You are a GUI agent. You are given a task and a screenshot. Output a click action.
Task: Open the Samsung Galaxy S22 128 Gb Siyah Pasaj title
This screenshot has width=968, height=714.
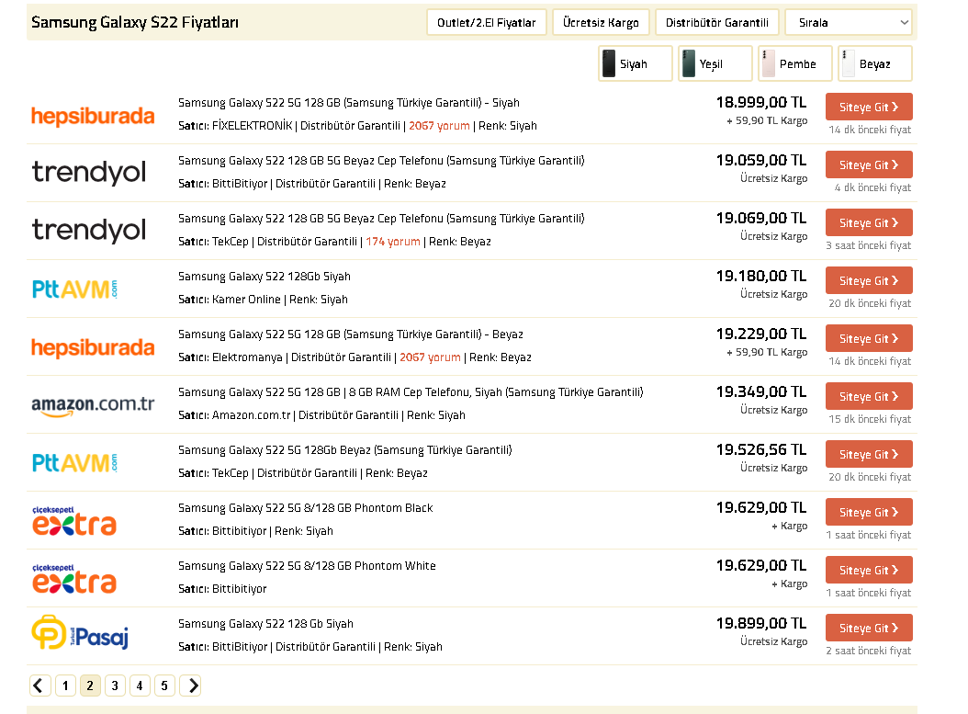[265, 624]
